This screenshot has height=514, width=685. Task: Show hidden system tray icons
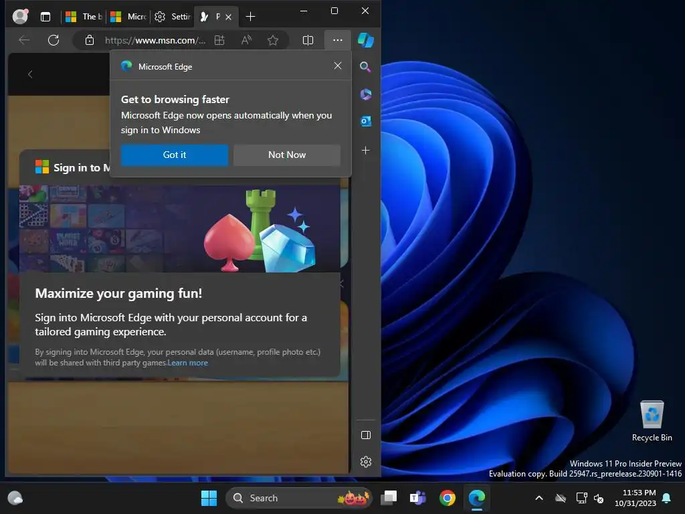pos(539,498)
